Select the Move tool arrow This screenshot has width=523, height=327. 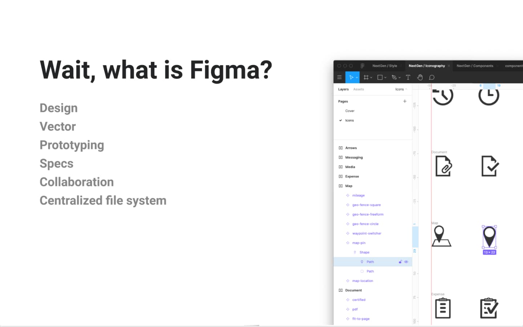(x=351, y=77)
